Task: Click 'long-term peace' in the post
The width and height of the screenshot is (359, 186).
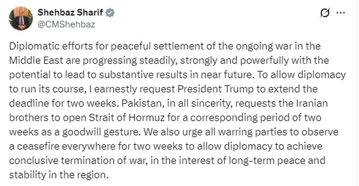Action: coord(267,160)
